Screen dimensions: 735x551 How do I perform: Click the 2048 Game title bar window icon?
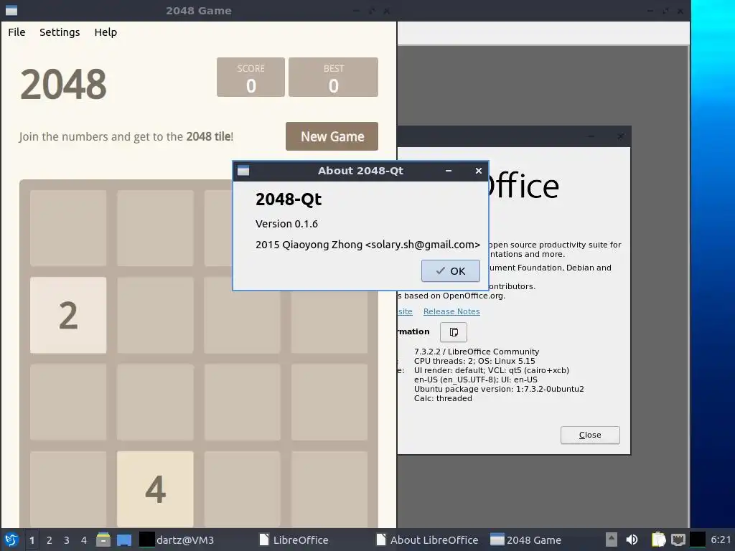(x=11, y=10)
